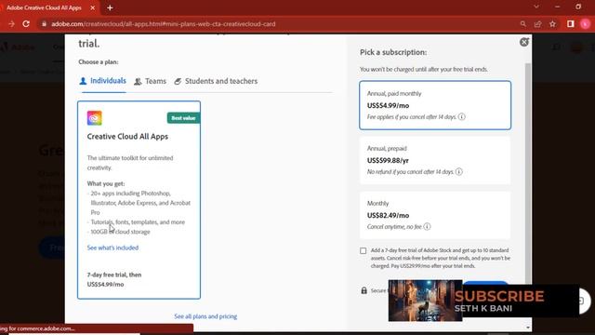Image resolution: width=595 pixels, height=335 pixels.
Task: Click the 'Choose a plan:' label
Action: pos(99,62)
